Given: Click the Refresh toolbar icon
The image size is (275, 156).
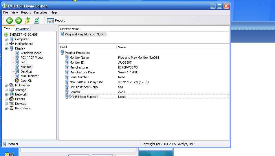Looking at the screenshot, I should click(36, 20).
